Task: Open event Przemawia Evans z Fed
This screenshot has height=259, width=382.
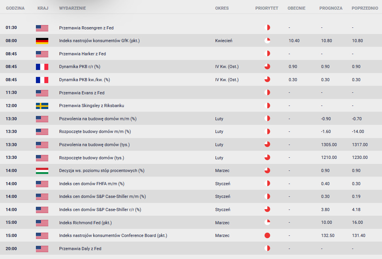Action: click(x=81, y=93)
